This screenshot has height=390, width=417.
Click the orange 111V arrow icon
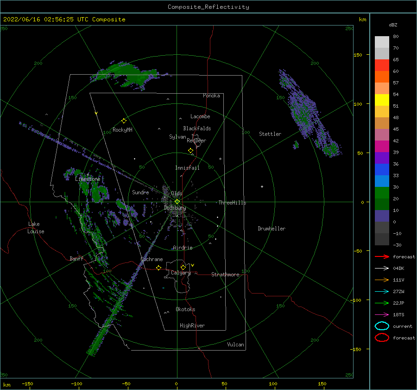[382, 280]
